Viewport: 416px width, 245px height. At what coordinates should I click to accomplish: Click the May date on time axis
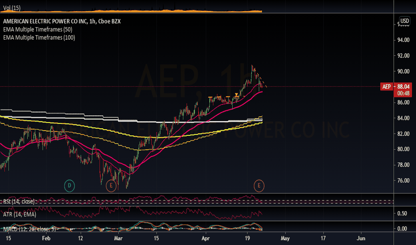(285, 238)
